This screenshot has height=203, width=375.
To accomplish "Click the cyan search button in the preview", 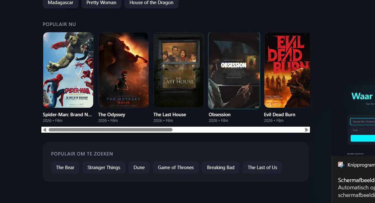I will coord(363,138).
